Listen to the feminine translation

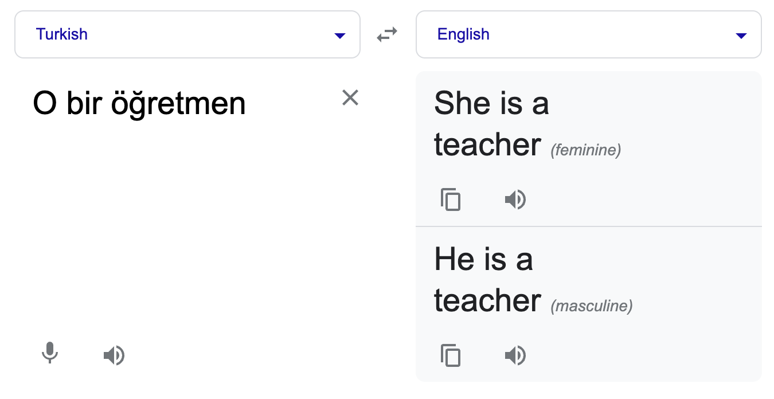tap(515, 199)
